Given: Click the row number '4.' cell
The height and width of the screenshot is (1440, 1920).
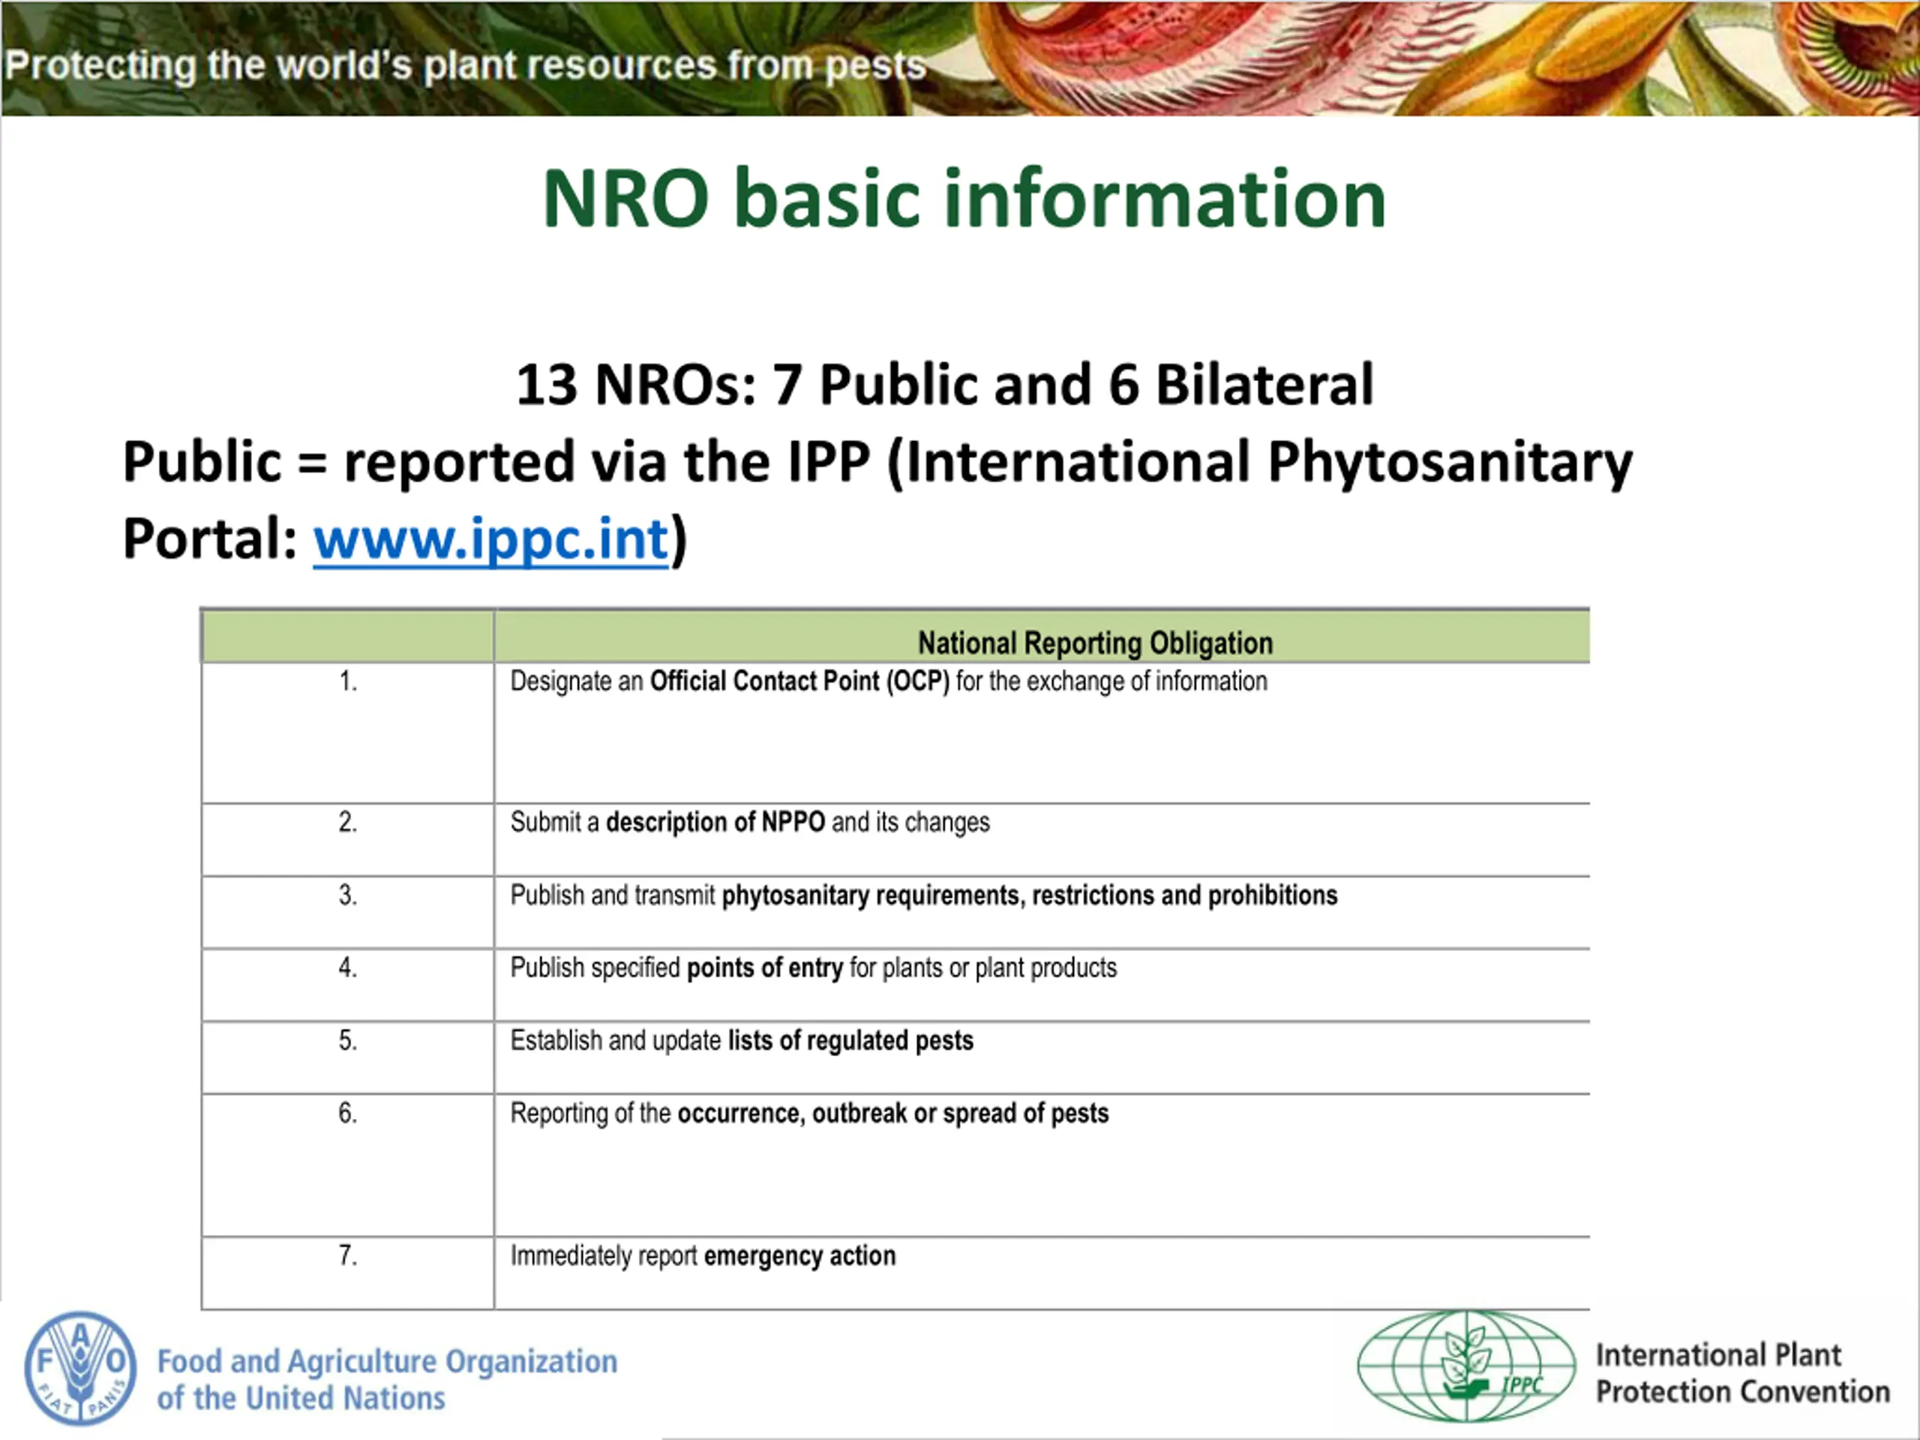Looking at the screenshot, I should (x=348, y=985).
